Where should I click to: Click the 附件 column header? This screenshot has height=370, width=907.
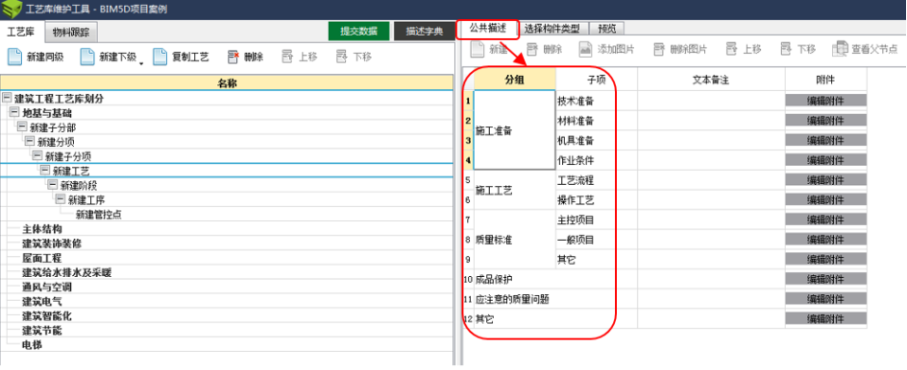click(x=825, y=80)
